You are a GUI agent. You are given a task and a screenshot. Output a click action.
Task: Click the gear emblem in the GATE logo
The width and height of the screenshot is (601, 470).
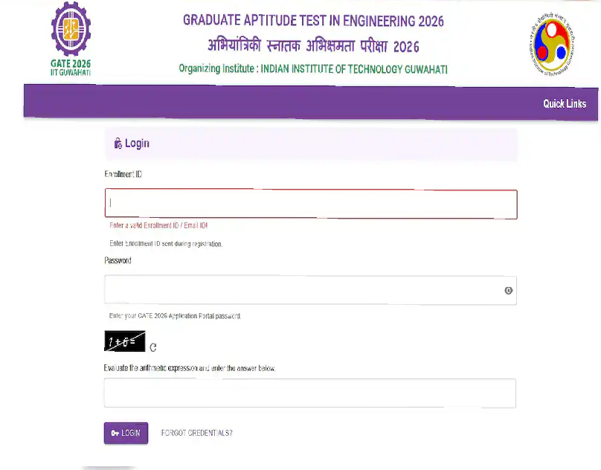click(x=70, y=31)
